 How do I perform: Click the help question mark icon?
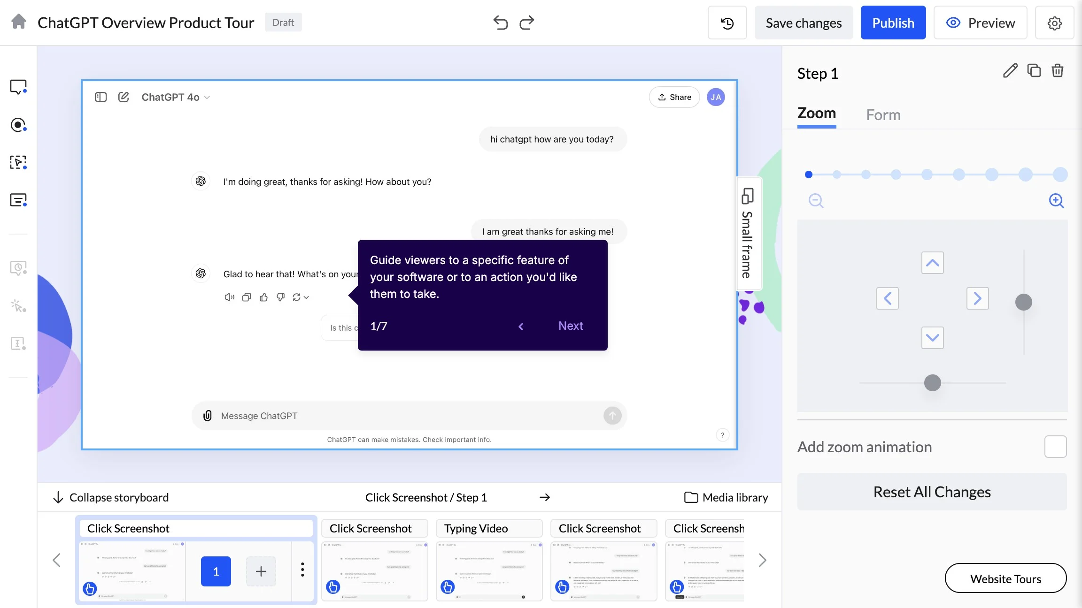click(723, 435)
